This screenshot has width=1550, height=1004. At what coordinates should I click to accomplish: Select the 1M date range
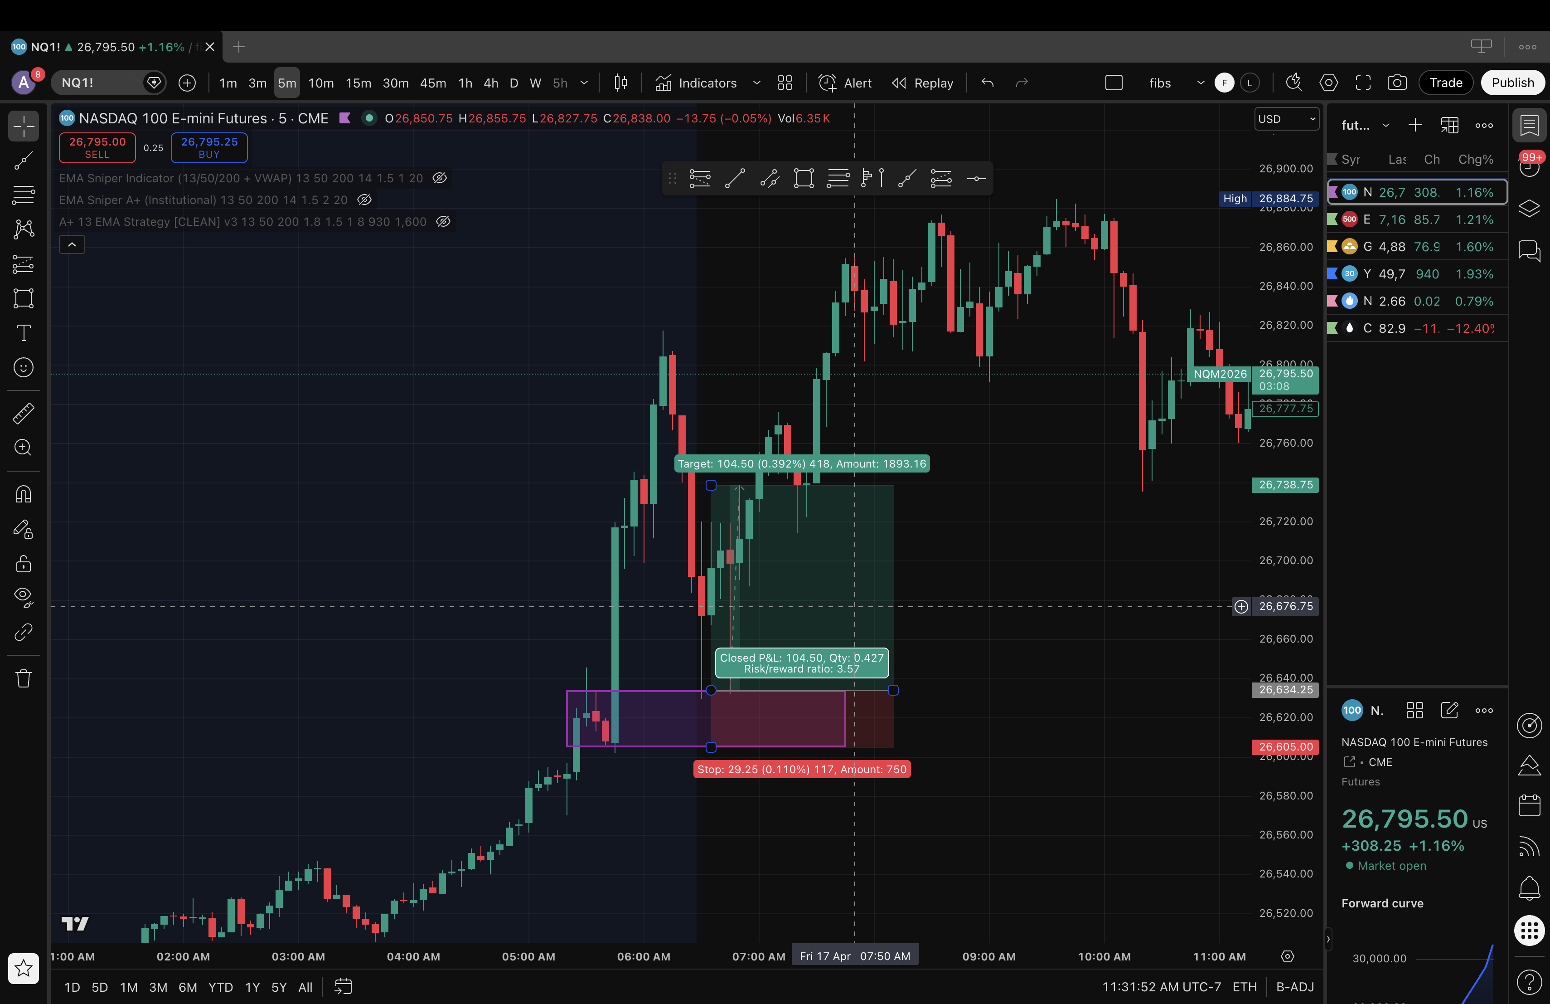click(x=128, y=987)
